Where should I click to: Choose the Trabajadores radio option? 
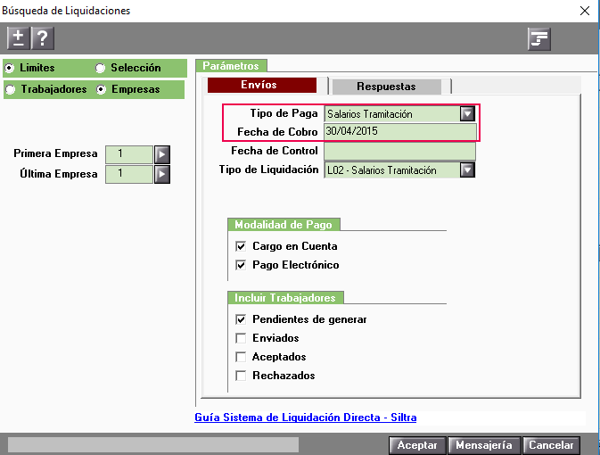tap(10, 89)
